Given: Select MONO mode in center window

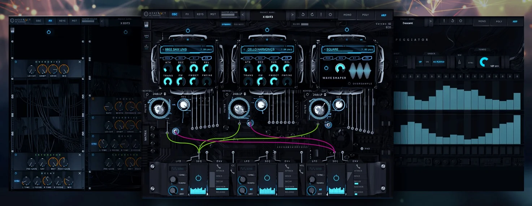Looking at the screenshot, I should pos(347,15).
